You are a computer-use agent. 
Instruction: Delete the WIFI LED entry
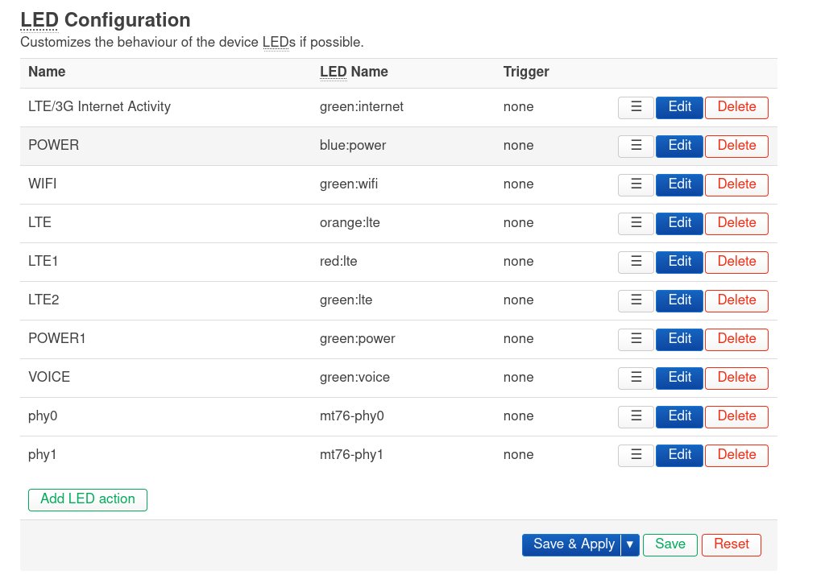pos(736,184)
